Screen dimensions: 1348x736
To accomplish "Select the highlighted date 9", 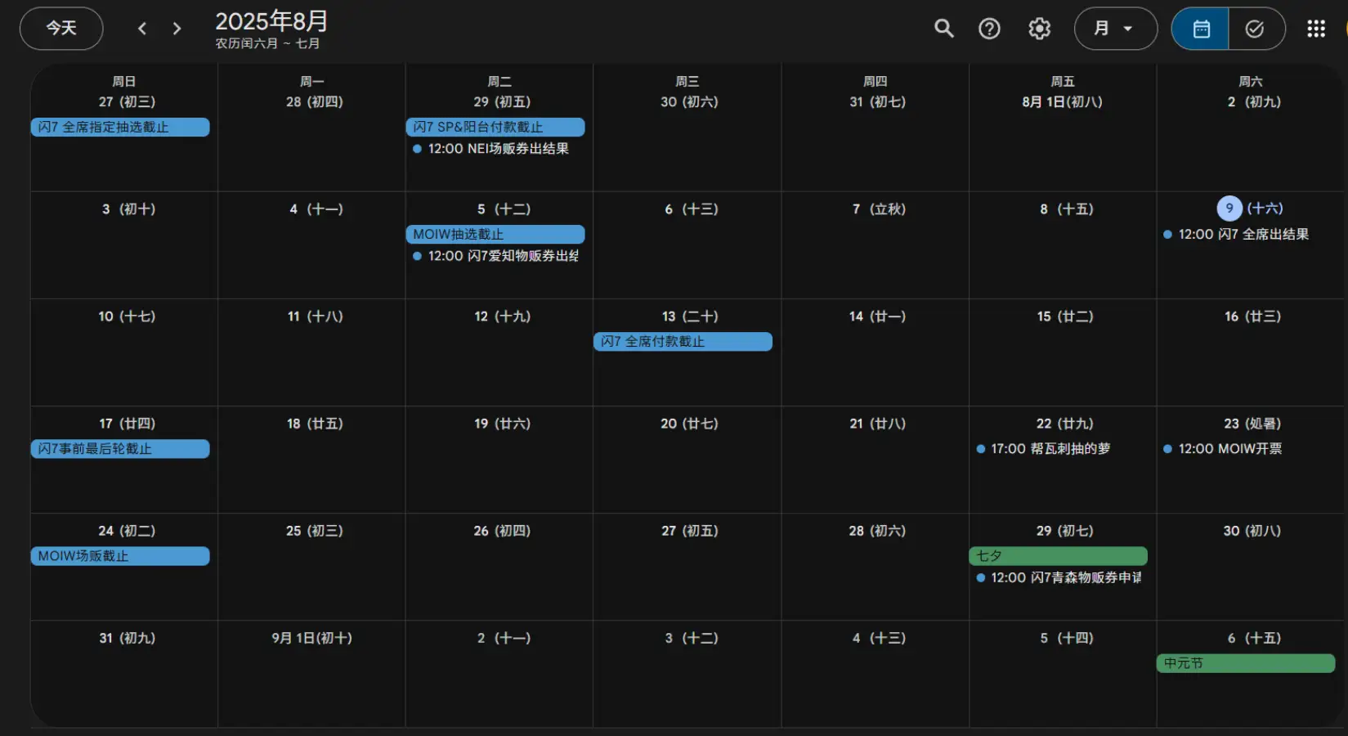I will (x=1229, y=209).
